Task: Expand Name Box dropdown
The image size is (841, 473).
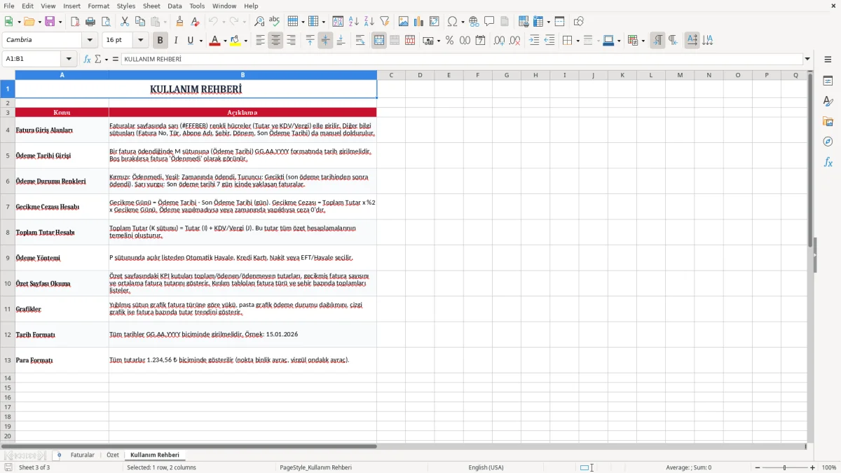Action: (x=69, y=60)
